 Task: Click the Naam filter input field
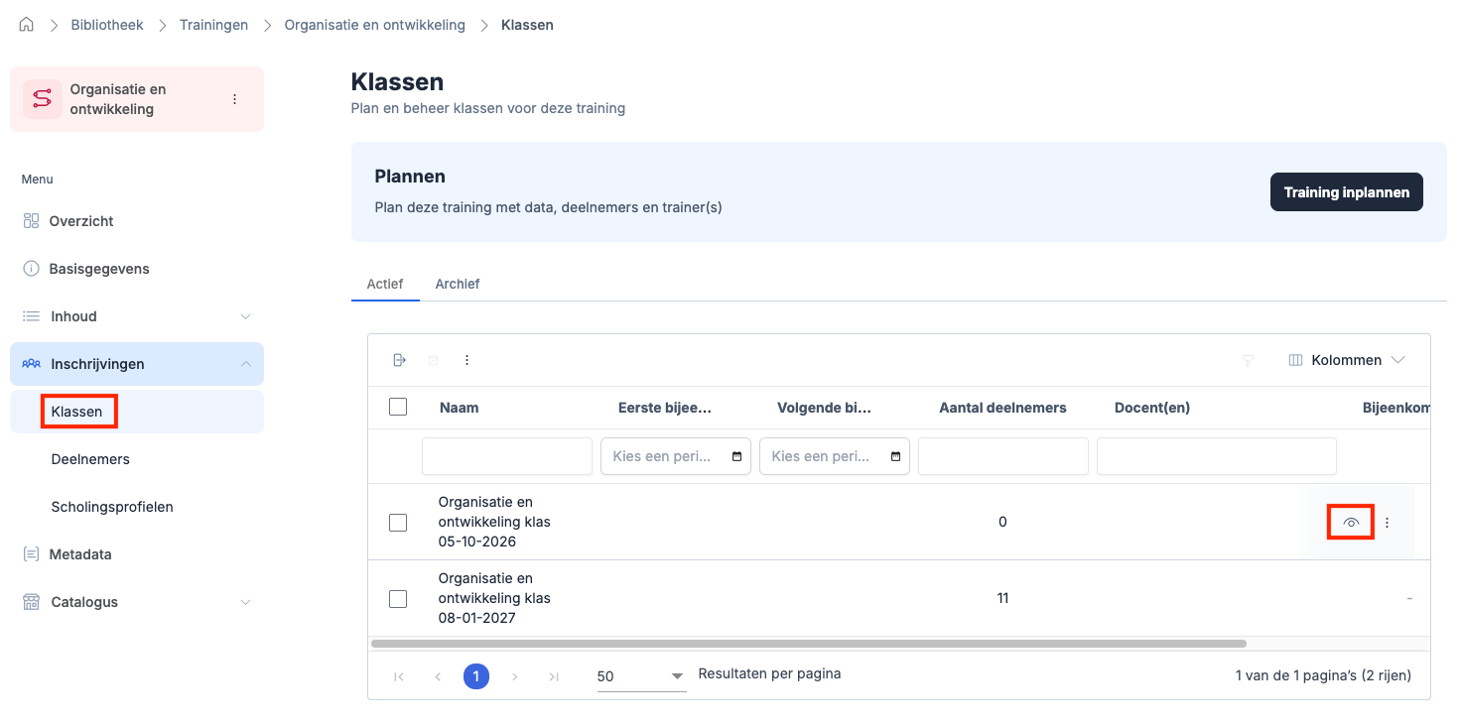click(x=506, y=456)
